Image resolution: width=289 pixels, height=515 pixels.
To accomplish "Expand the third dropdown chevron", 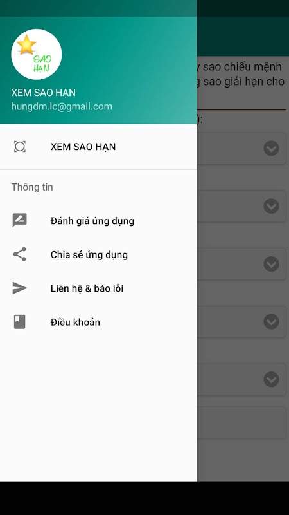I will coord(271,264).
